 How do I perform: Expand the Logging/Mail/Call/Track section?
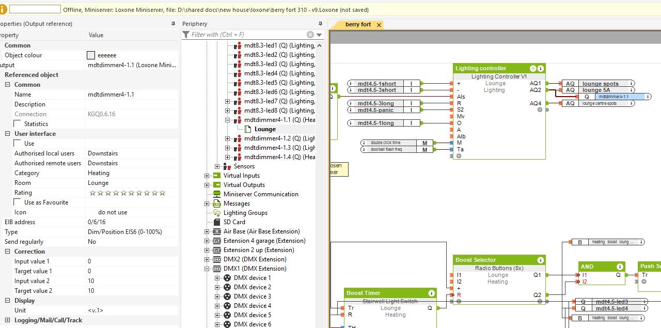(8, 320)
